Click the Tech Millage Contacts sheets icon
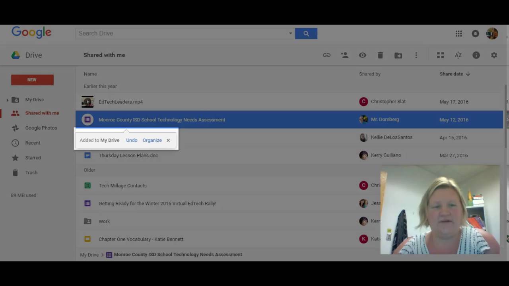 point(87,186)
